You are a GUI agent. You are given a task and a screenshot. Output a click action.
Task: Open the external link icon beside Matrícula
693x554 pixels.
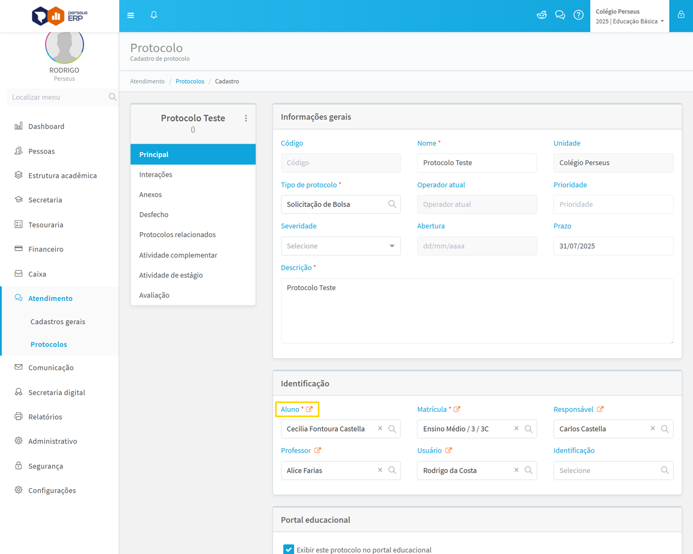(x=457, y=409)
